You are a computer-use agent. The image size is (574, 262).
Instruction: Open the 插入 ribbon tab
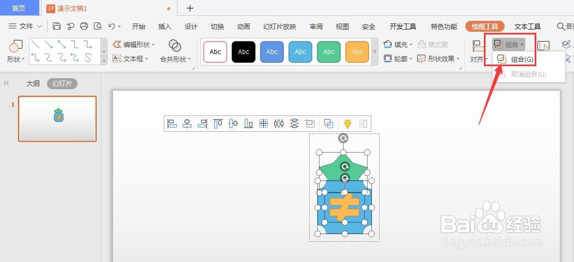tap(165, 26)
